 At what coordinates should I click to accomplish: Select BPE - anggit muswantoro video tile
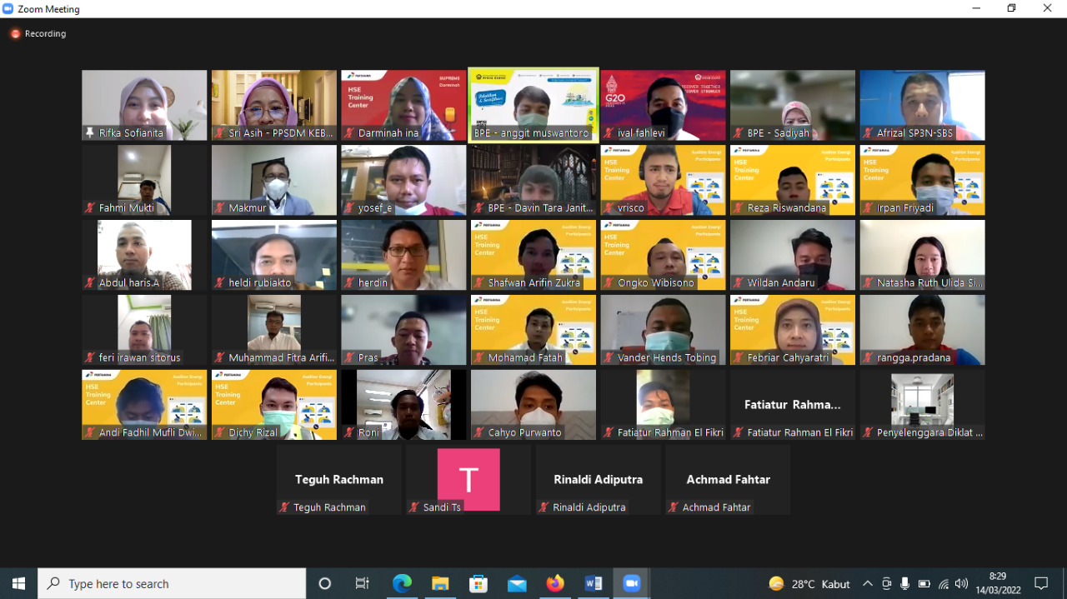[533, 105]
